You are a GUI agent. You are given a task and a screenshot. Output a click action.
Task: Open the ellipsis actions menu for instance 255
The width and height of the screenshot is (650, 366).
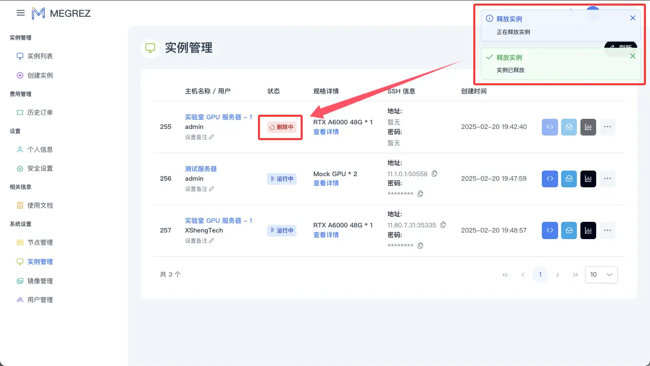[x=607, y=127]
